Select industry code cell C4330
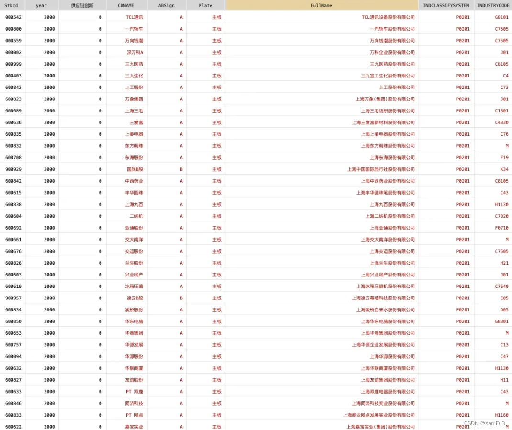The height and width of the screenshot is (430, 512). pyautogui.click(x=501, y=122)
